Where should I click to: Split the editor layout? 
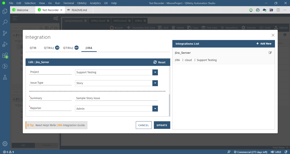point(278,10)
